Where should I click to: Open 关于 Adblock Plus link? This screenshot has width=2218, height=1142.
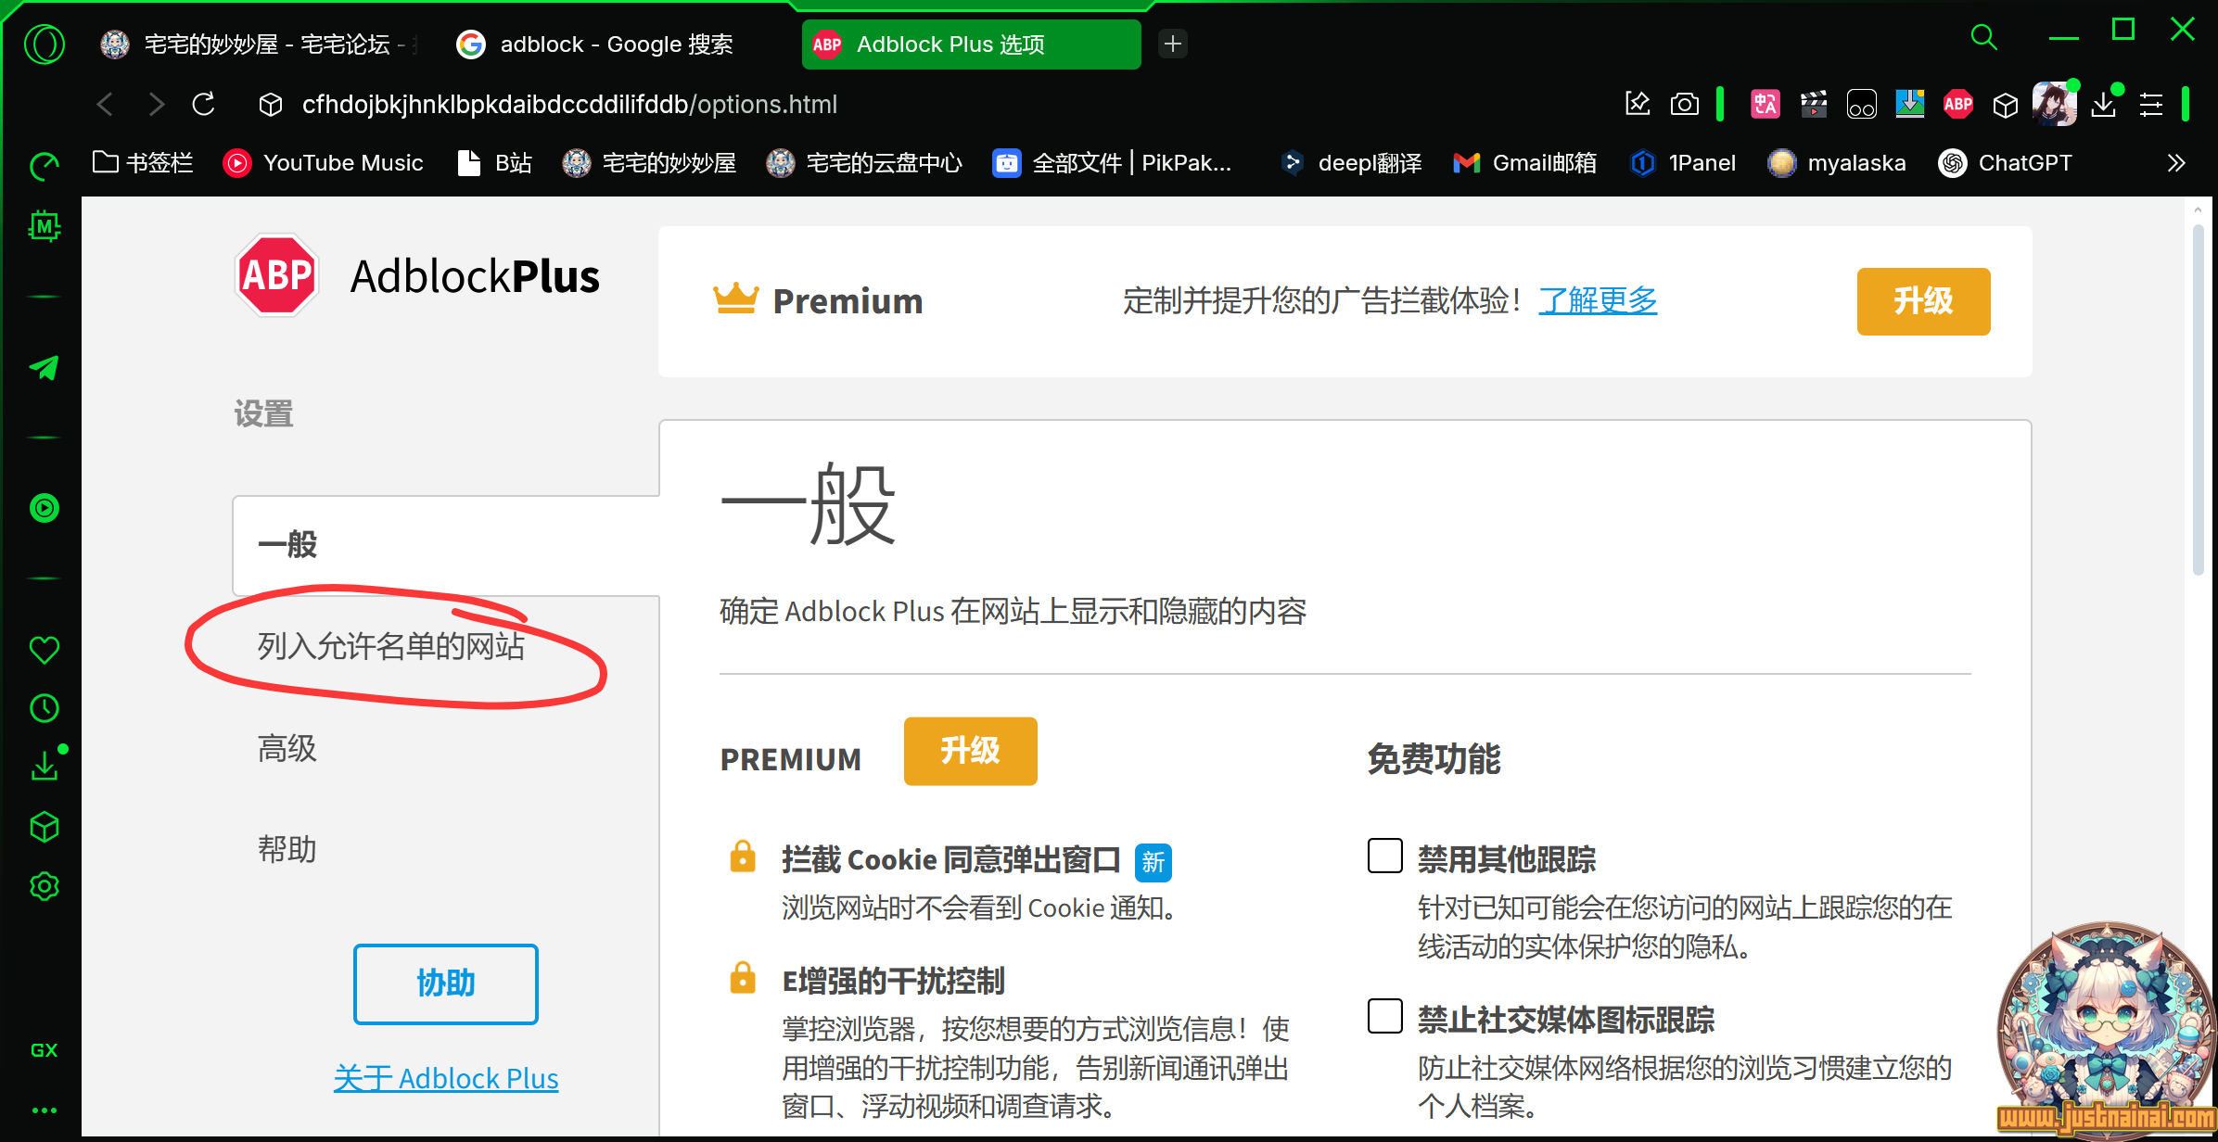tap(446, 1078)
